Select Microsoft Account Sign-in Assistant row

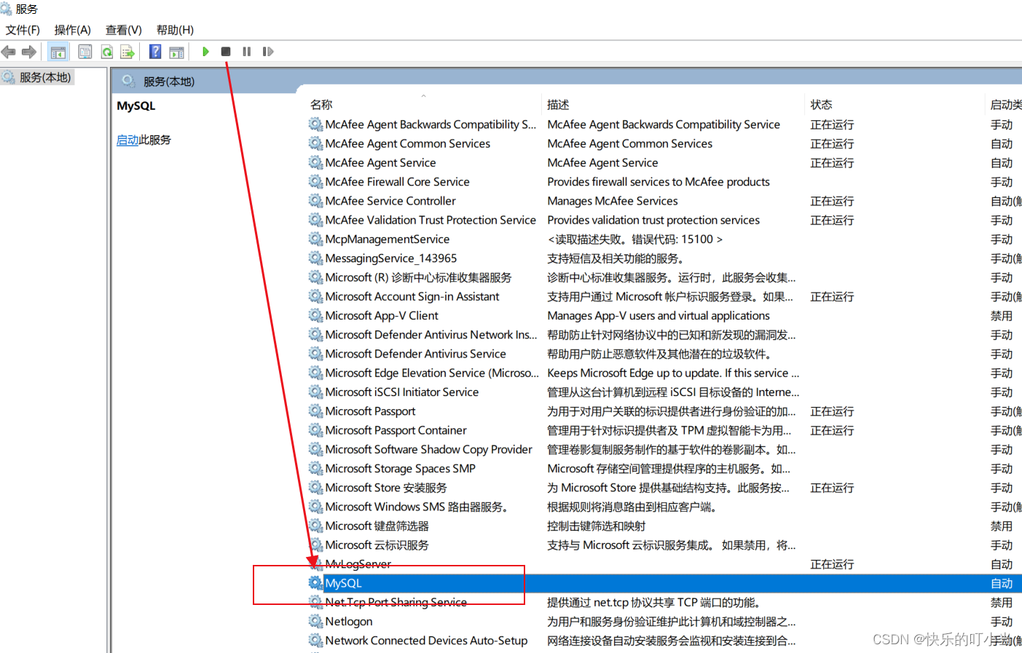664,296
